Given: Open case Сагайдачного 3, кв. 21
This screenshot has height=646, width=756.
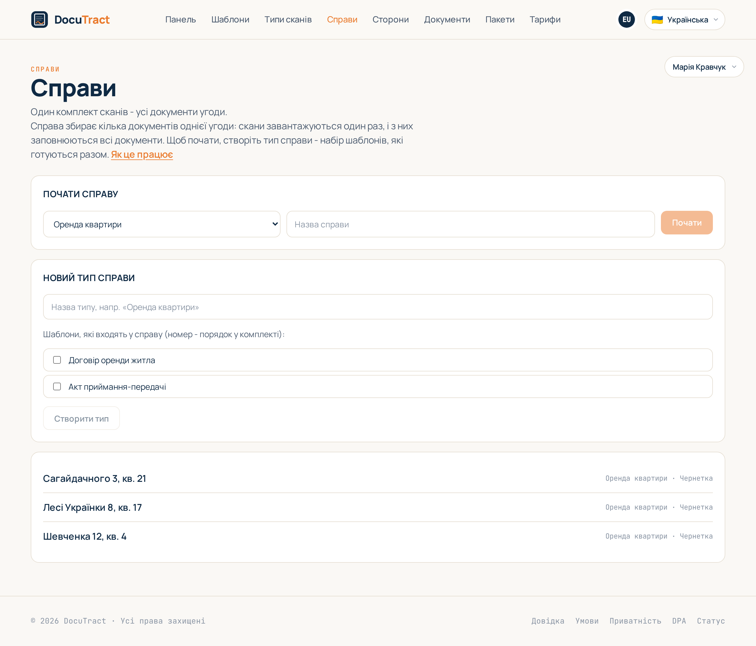Looking at the screenshot, I should [94, 479].
